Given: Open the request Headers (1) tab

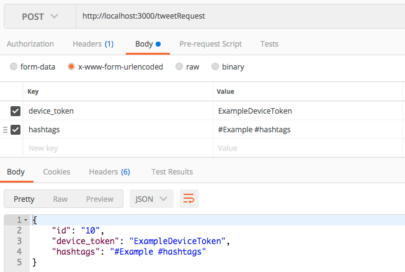Looking at the screenshot, I should 93,44.
